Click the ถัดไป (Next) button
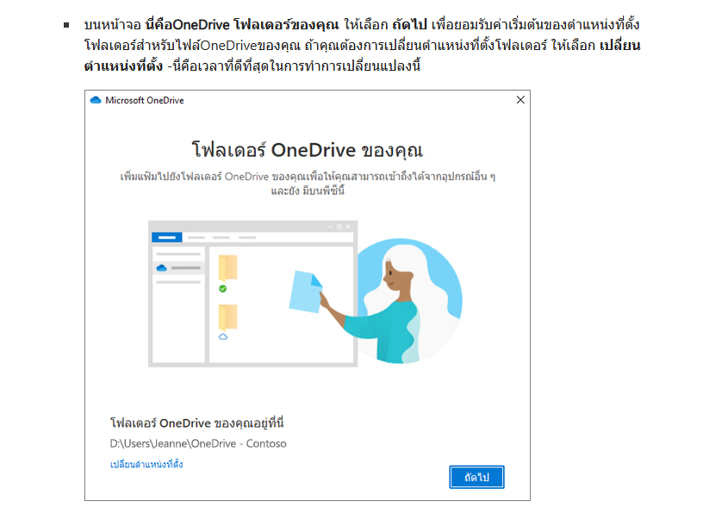The image size is (703, 514). pos(476,477)
